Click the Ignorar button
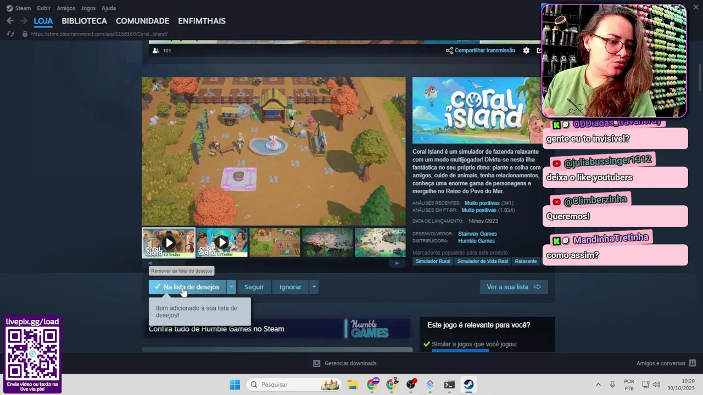The height and width of the screenshot is (395, 703). point(290,287)
